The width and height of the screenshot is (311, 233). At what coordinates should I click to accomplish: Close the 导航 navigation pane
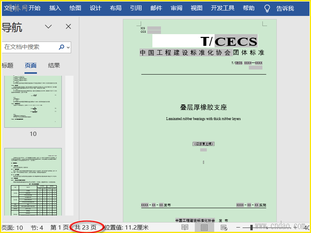[x=68, y=26]
